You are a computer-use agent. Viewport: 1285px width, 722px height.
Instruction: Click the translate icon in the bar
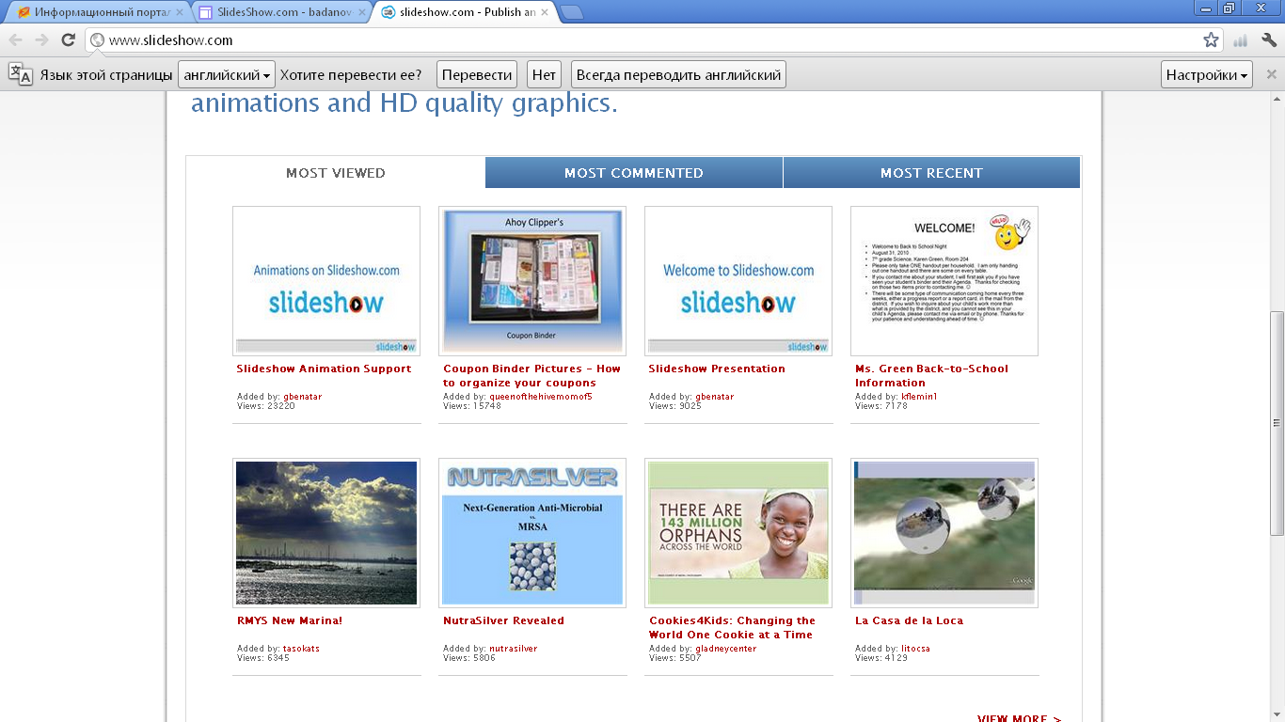[20, 74]
